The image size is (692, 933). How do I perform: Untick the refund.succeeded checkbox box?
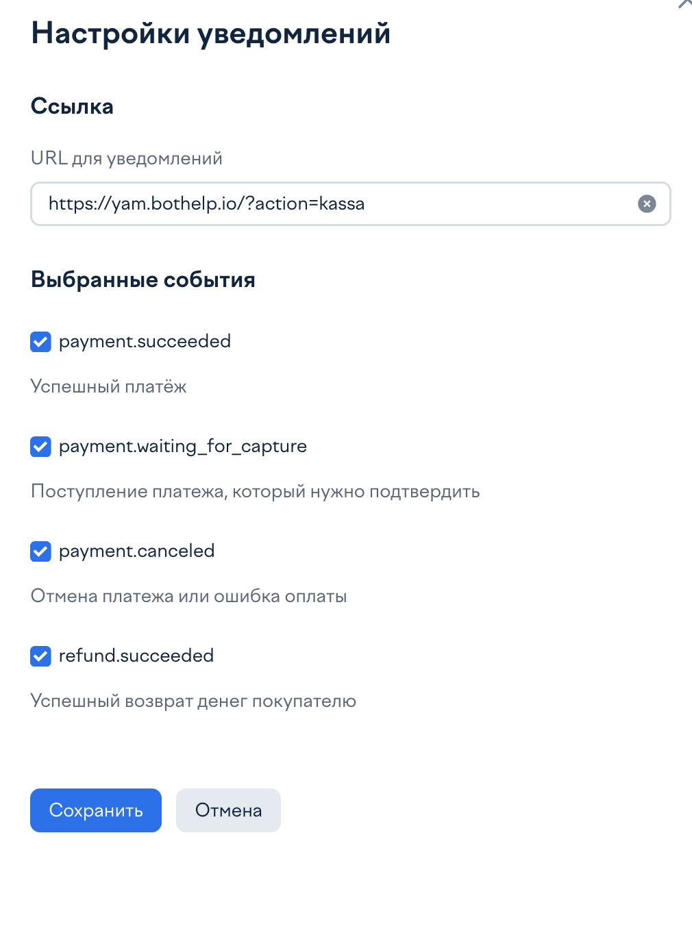[x=41, y=656]
